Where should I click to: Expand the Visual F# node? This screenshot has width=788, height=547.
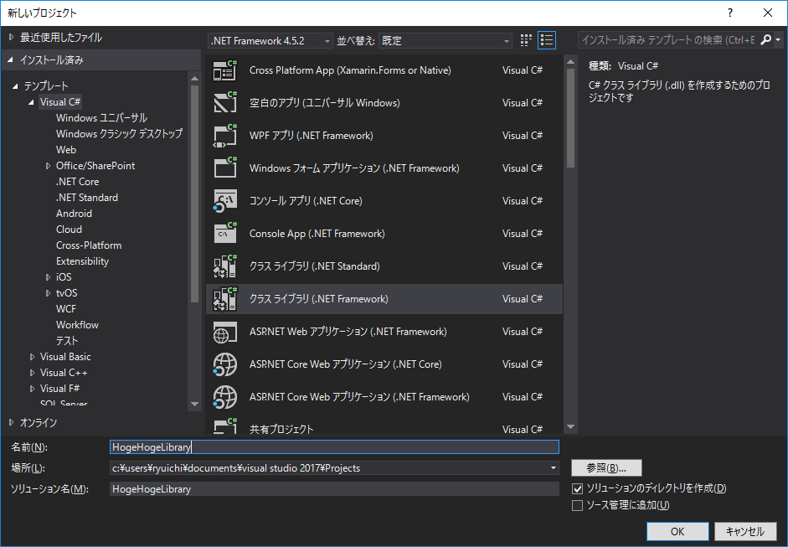[x=32, y=389]
